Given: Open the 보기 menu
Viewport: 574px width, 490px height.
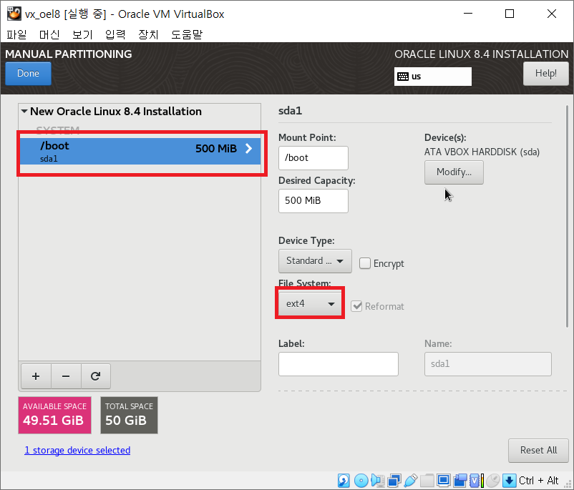Looking at the screenshot, I should click(82, 34).
